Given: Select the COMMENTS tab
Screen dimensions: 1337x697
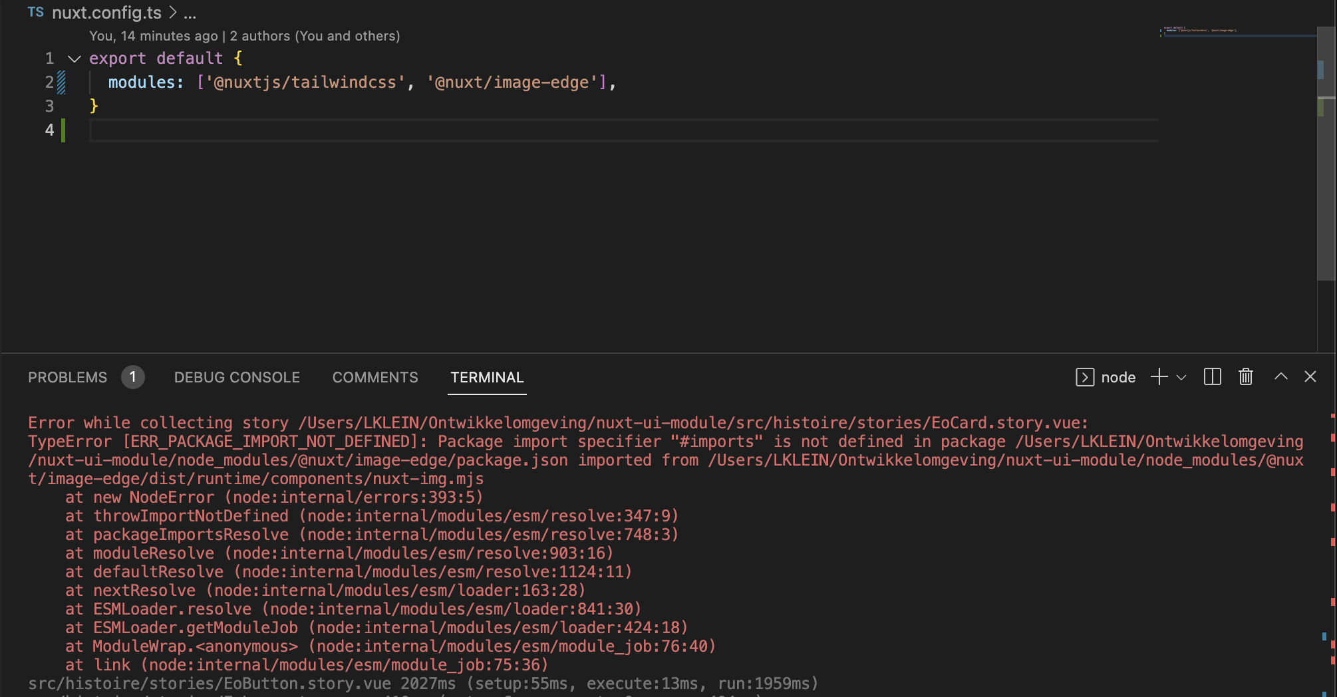Looking at the screenshot, I should [x=375, y=377].
